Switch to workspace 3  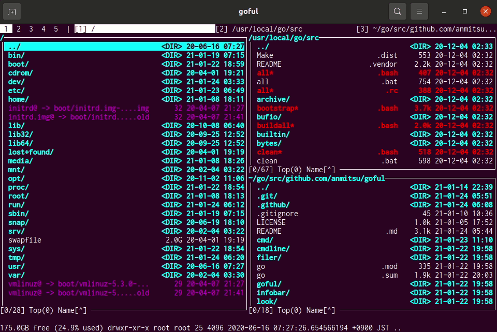pyautogui.click(x=31, y=29)
